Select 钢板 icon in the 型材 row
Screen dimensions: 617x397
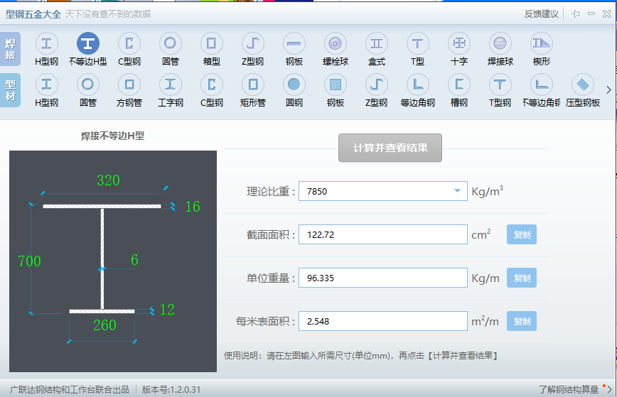tap(336, 85)
